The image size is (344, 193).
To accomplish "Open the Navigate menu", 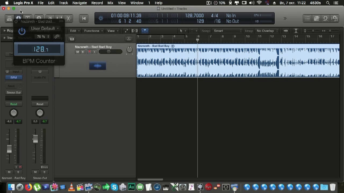I will point(80,3).
